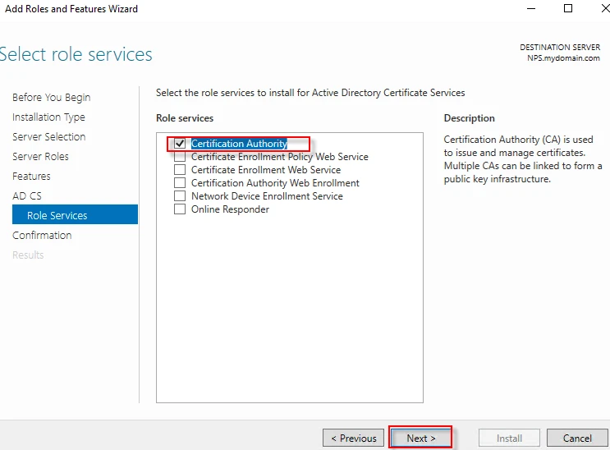Open the Before You Begin step
This screenshot has width=610, height=450.
tap(51, 98)
